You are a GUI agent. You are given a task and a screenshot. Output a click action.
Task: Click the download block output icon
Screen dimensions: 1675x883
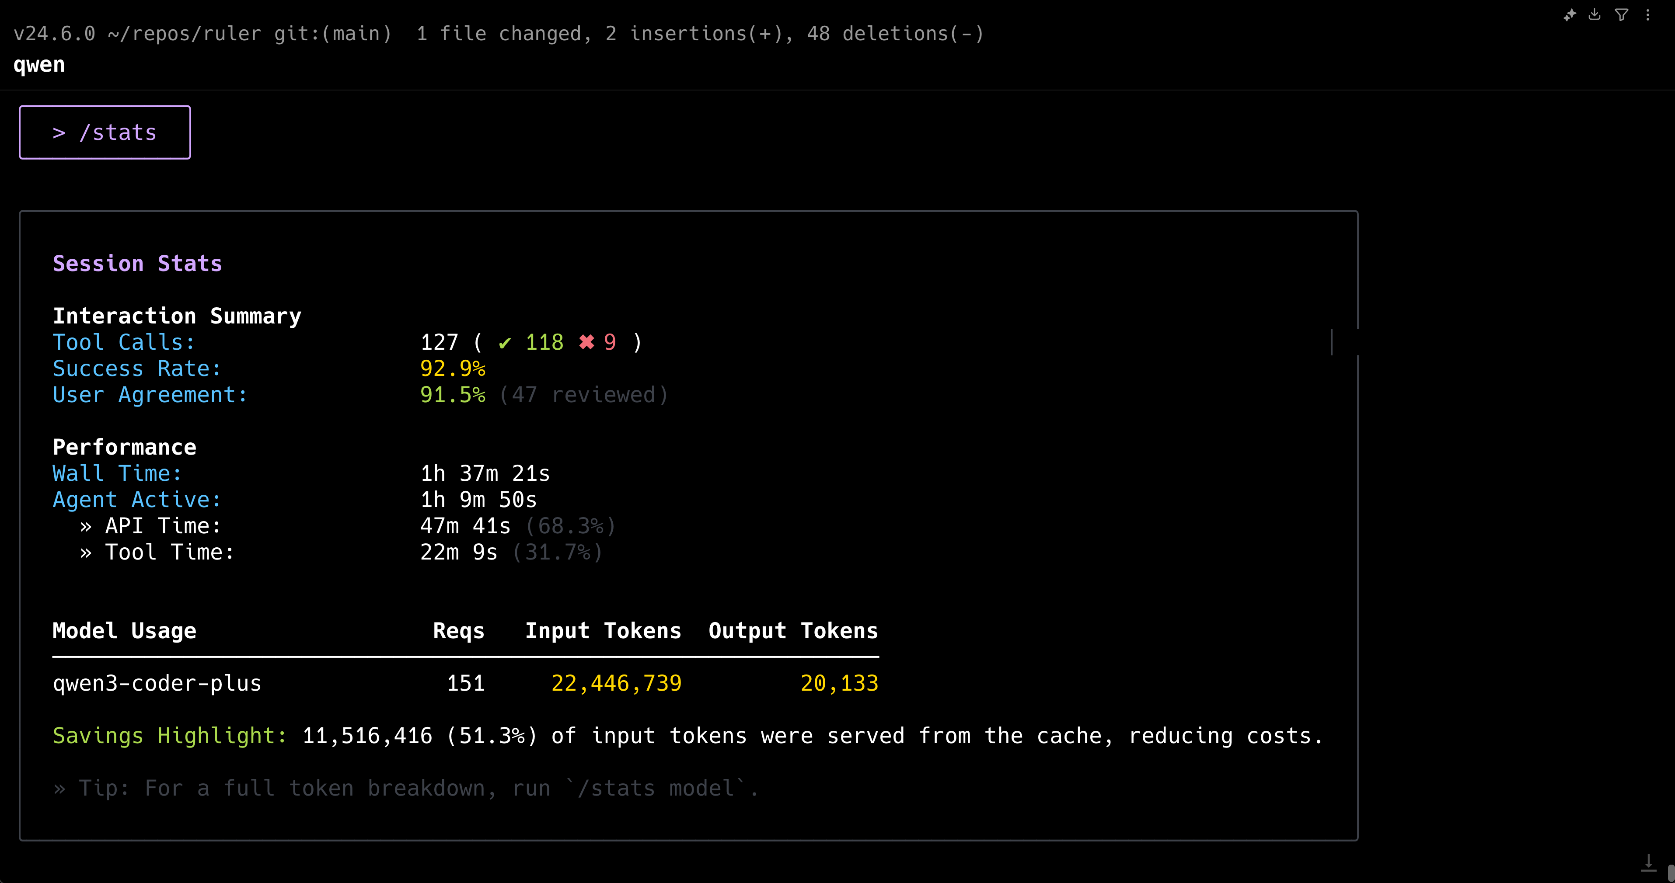1595,15
